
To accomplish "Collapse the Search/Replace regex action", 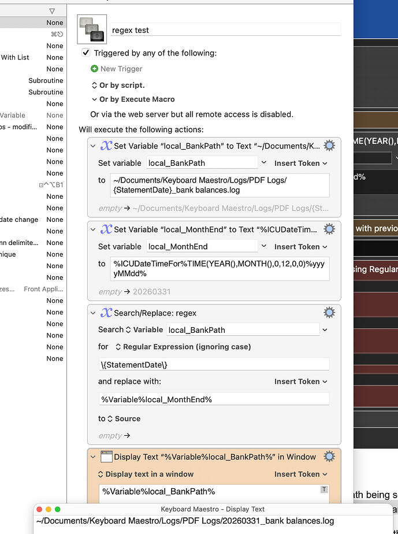I will point(93,313).
